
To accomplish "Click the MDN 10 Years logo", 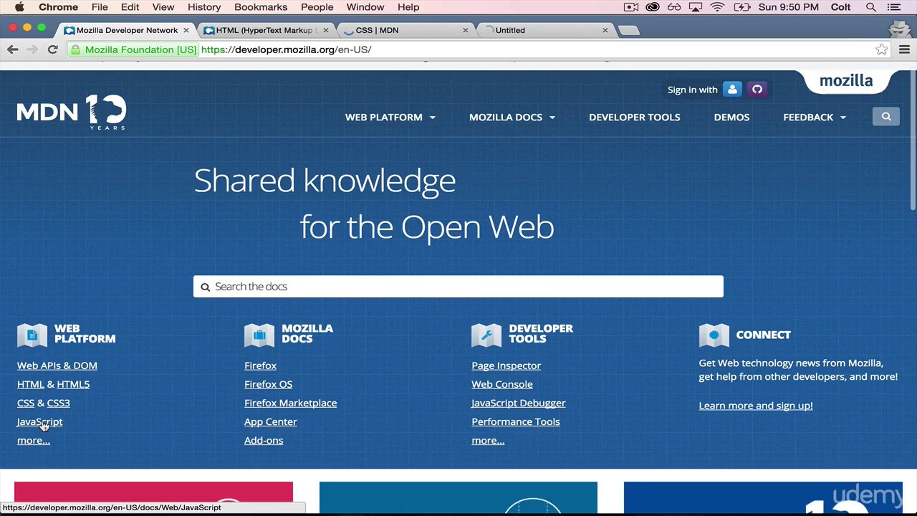I will point(72,112).
